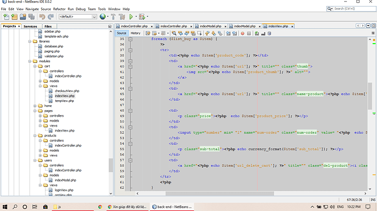Toggle INS insert mode indicator
The width and height of the screenshot is (377, 211).
coord(373,200)
